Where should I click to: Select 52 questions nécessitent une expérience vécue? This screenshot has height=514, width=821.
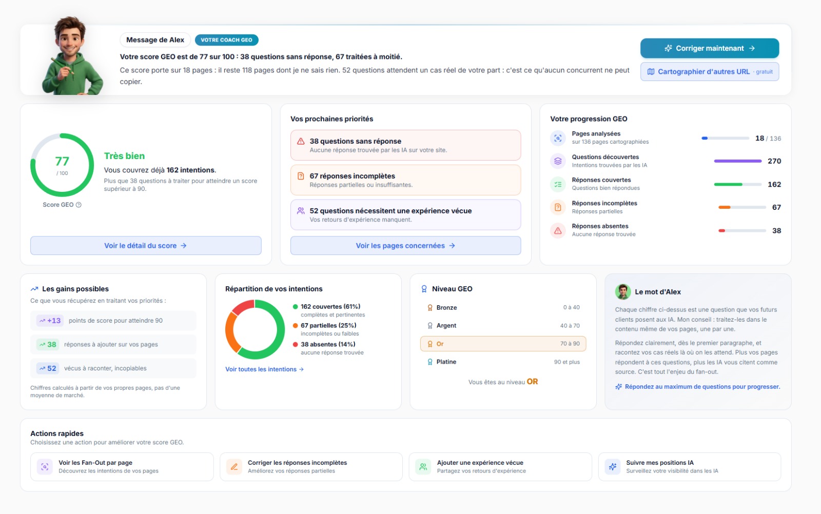[405, 215]
